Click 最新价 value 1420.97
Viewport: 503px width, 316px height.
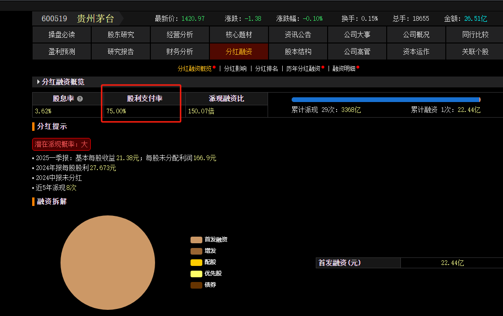click(193, 18)
